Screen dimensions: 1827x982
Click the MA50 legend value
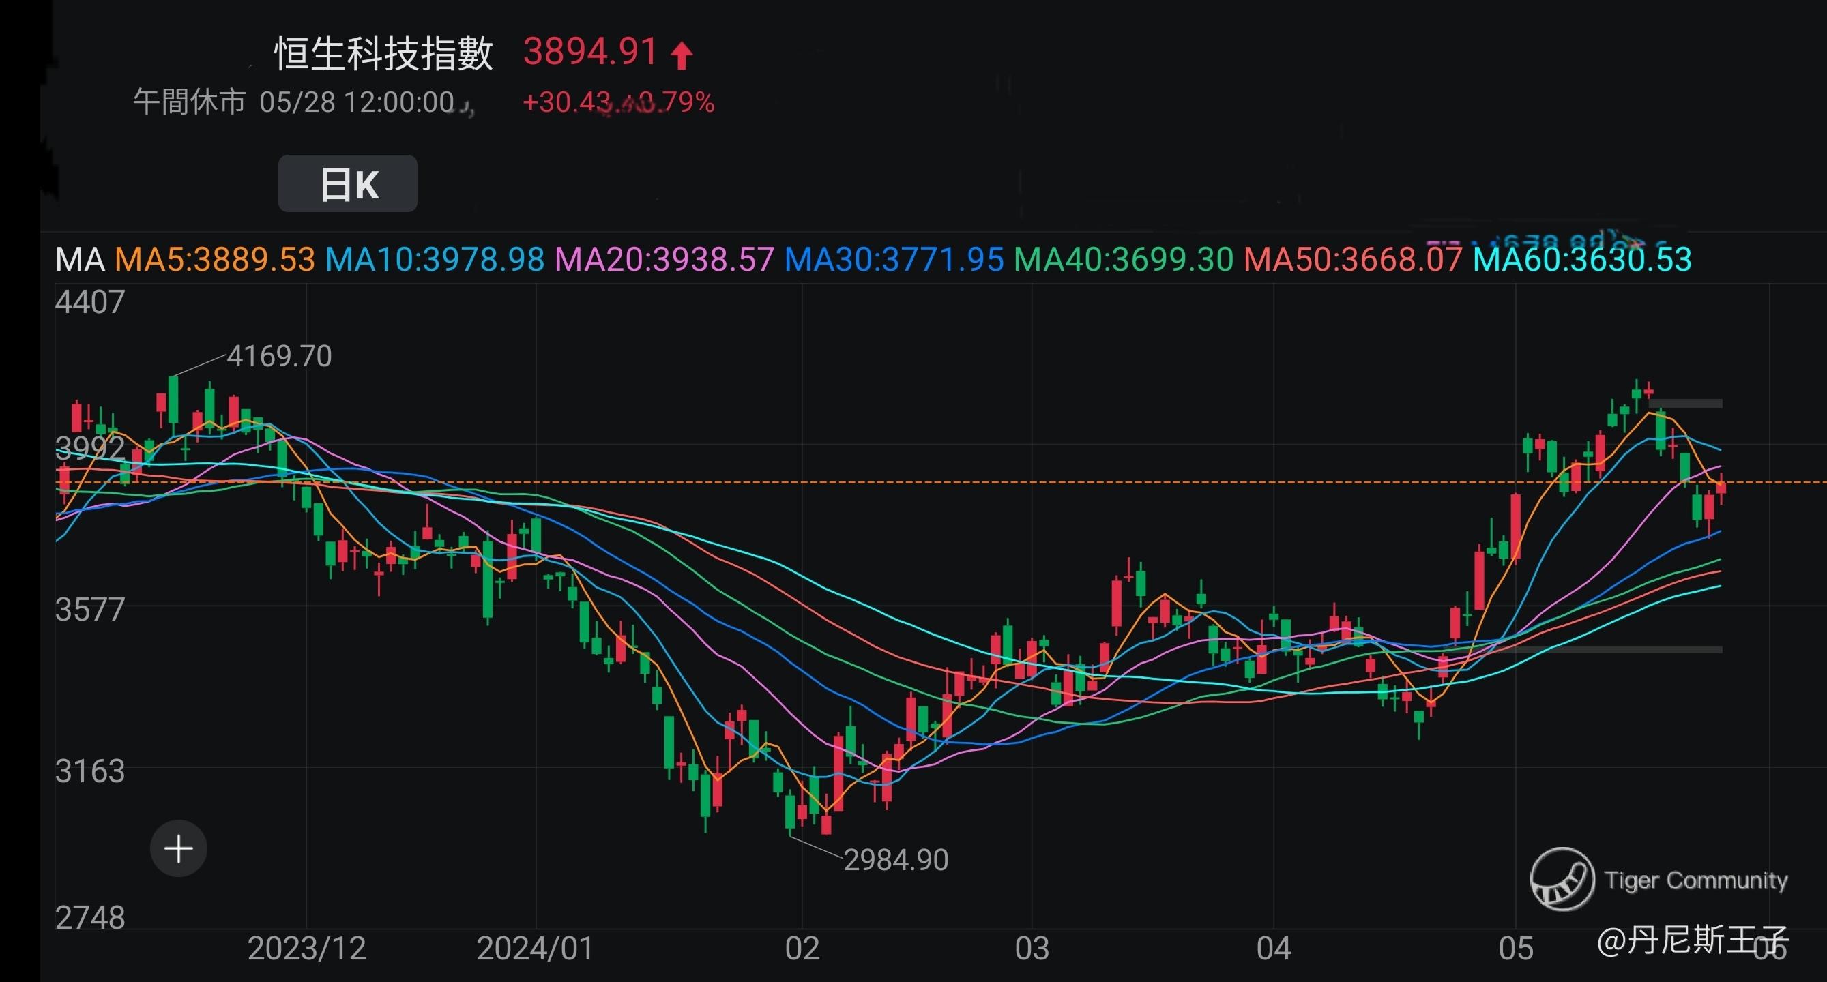(1353, 260)
